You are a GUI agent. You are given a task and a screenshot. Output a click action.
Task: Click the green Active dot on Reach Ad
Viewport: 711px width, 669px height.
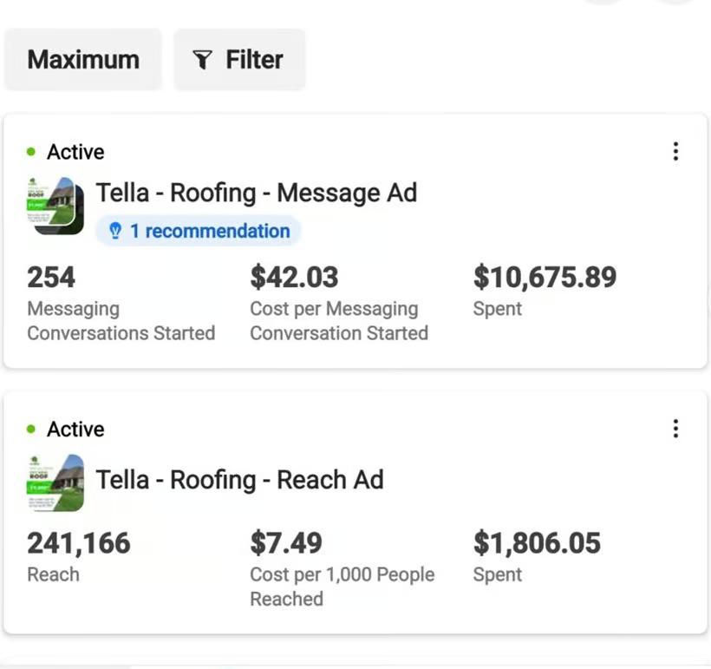pyautogui.click(x=32, y=430)
